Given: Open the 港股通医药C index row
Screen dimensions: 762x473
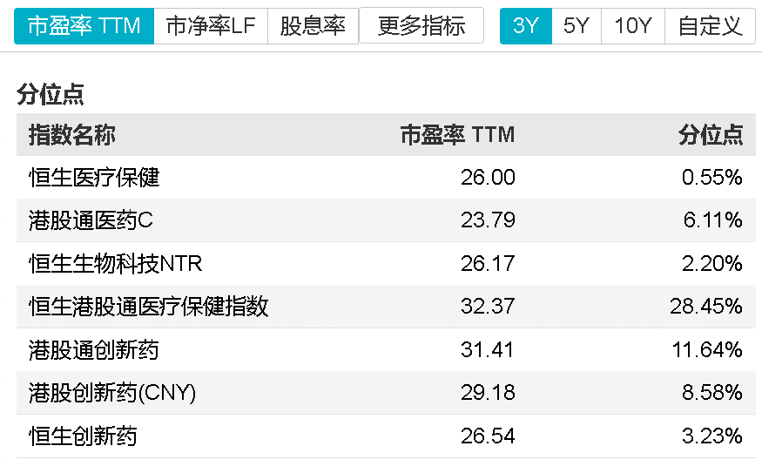Looking at the screenshot, I should (386, 220).
